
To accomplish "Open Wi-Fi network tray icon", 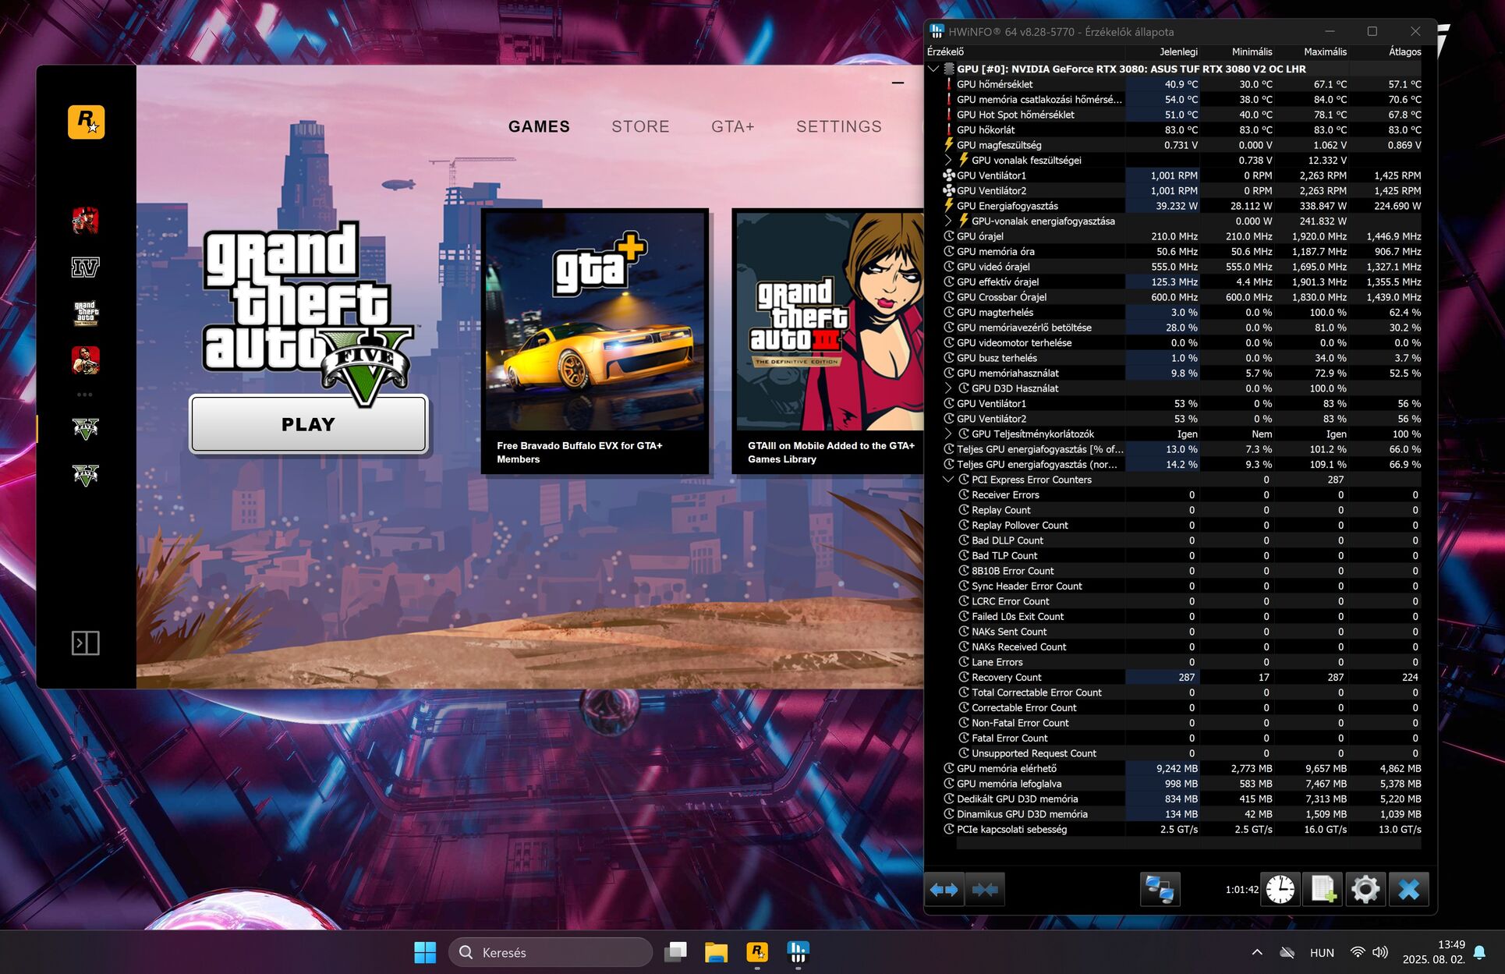I will pyautogui.click(x=1358, y=952).
